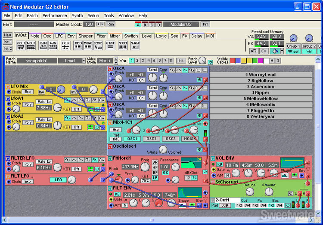Add the KBD keyboard module
The height and width of the screenshot is (225, 323).
pos(78,46)
